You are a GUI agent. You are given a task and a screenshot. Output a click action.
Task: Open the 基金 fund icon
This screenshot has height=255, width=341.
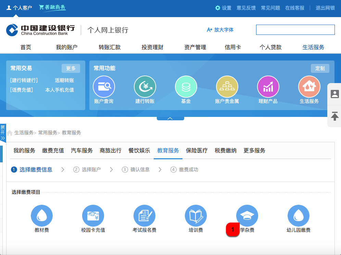click(x=186, y=87)
